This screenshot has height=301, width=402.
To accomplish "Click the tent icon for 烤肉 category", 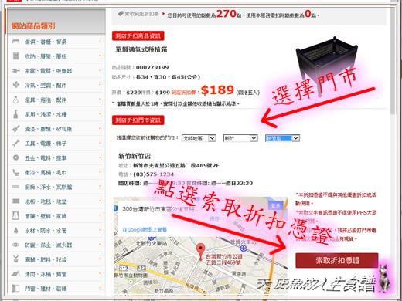I will [15, 274].
